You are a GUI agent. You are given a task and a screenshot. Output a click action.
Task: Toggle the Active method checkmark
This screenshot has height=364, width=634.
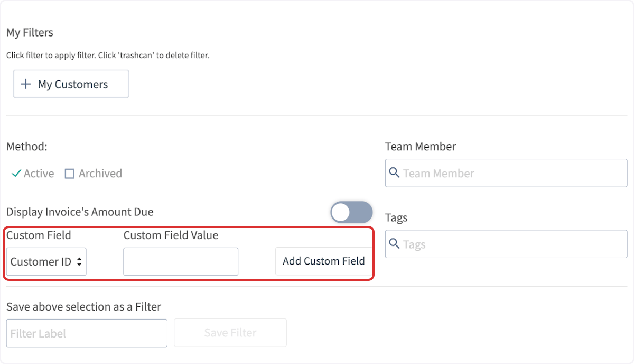point(16,174)
